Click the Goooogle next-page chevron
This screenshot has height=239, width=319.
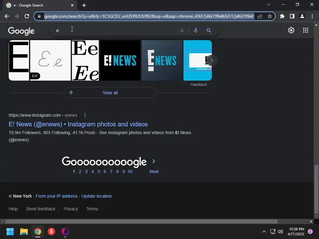[x=154, y=162]
